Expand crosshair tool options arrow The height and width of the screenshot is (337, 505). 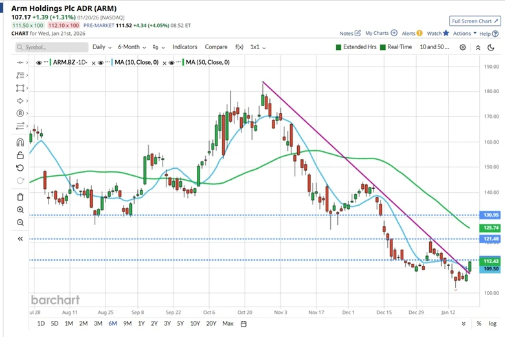[x=27, y=63]
